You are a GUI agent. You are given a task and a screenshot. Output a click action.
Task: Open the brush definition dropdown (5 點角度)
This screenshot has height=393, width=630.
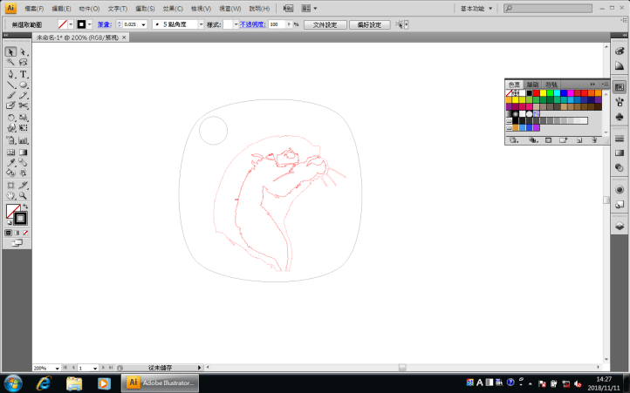(x=200, y=24)
